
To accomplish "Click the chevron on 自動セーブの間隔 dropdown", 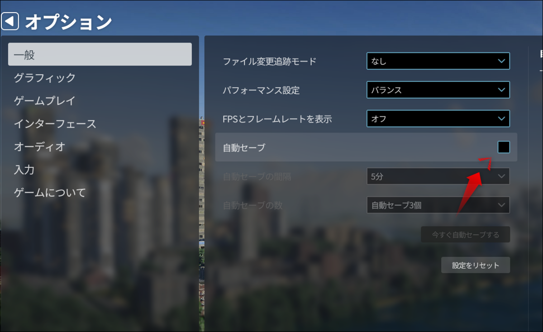I will pyautogui.click(x=500, y=176).
